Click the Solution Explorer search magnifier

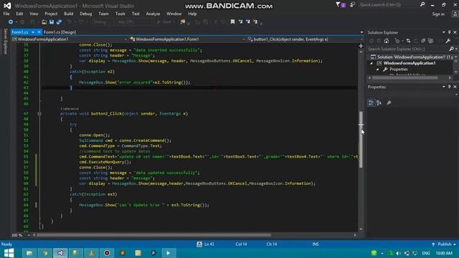click(x=451, y=49)
